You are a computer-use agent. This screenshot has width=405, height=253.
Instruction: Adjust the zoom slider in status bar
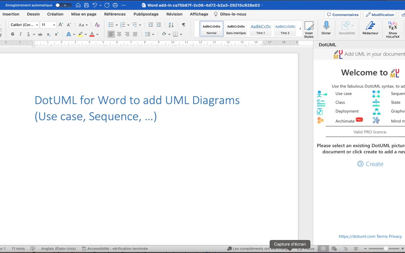pyautogui.click(x=386, y=248)
